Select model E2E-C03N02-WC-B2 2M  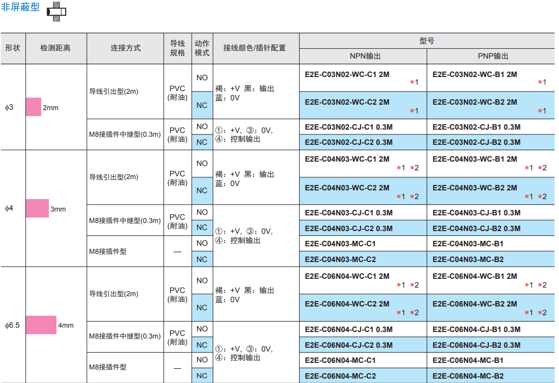474,102
